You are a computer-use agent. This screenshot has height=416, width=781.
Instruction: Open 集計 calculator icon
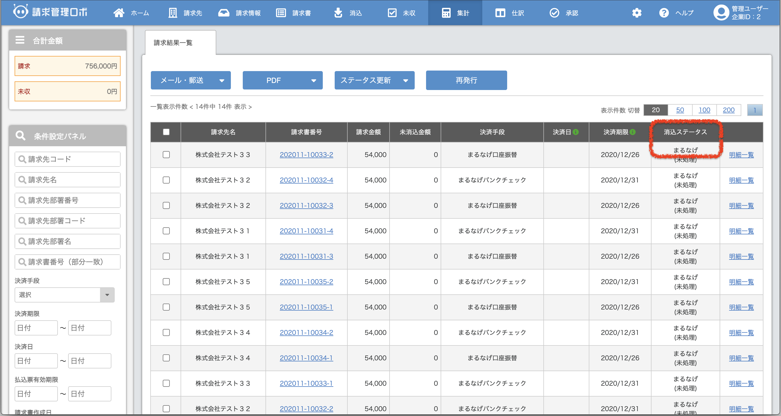446,13
